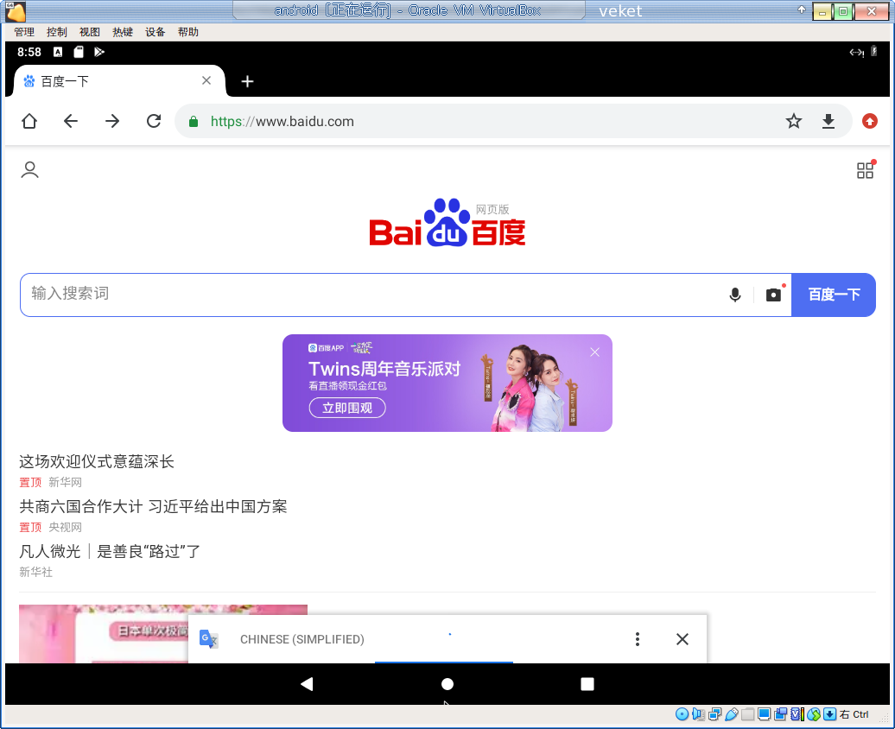The width and height of the screenshot is (895, 729).
Task: Start voice search with microphone icon
Action: tap(735, 295)
